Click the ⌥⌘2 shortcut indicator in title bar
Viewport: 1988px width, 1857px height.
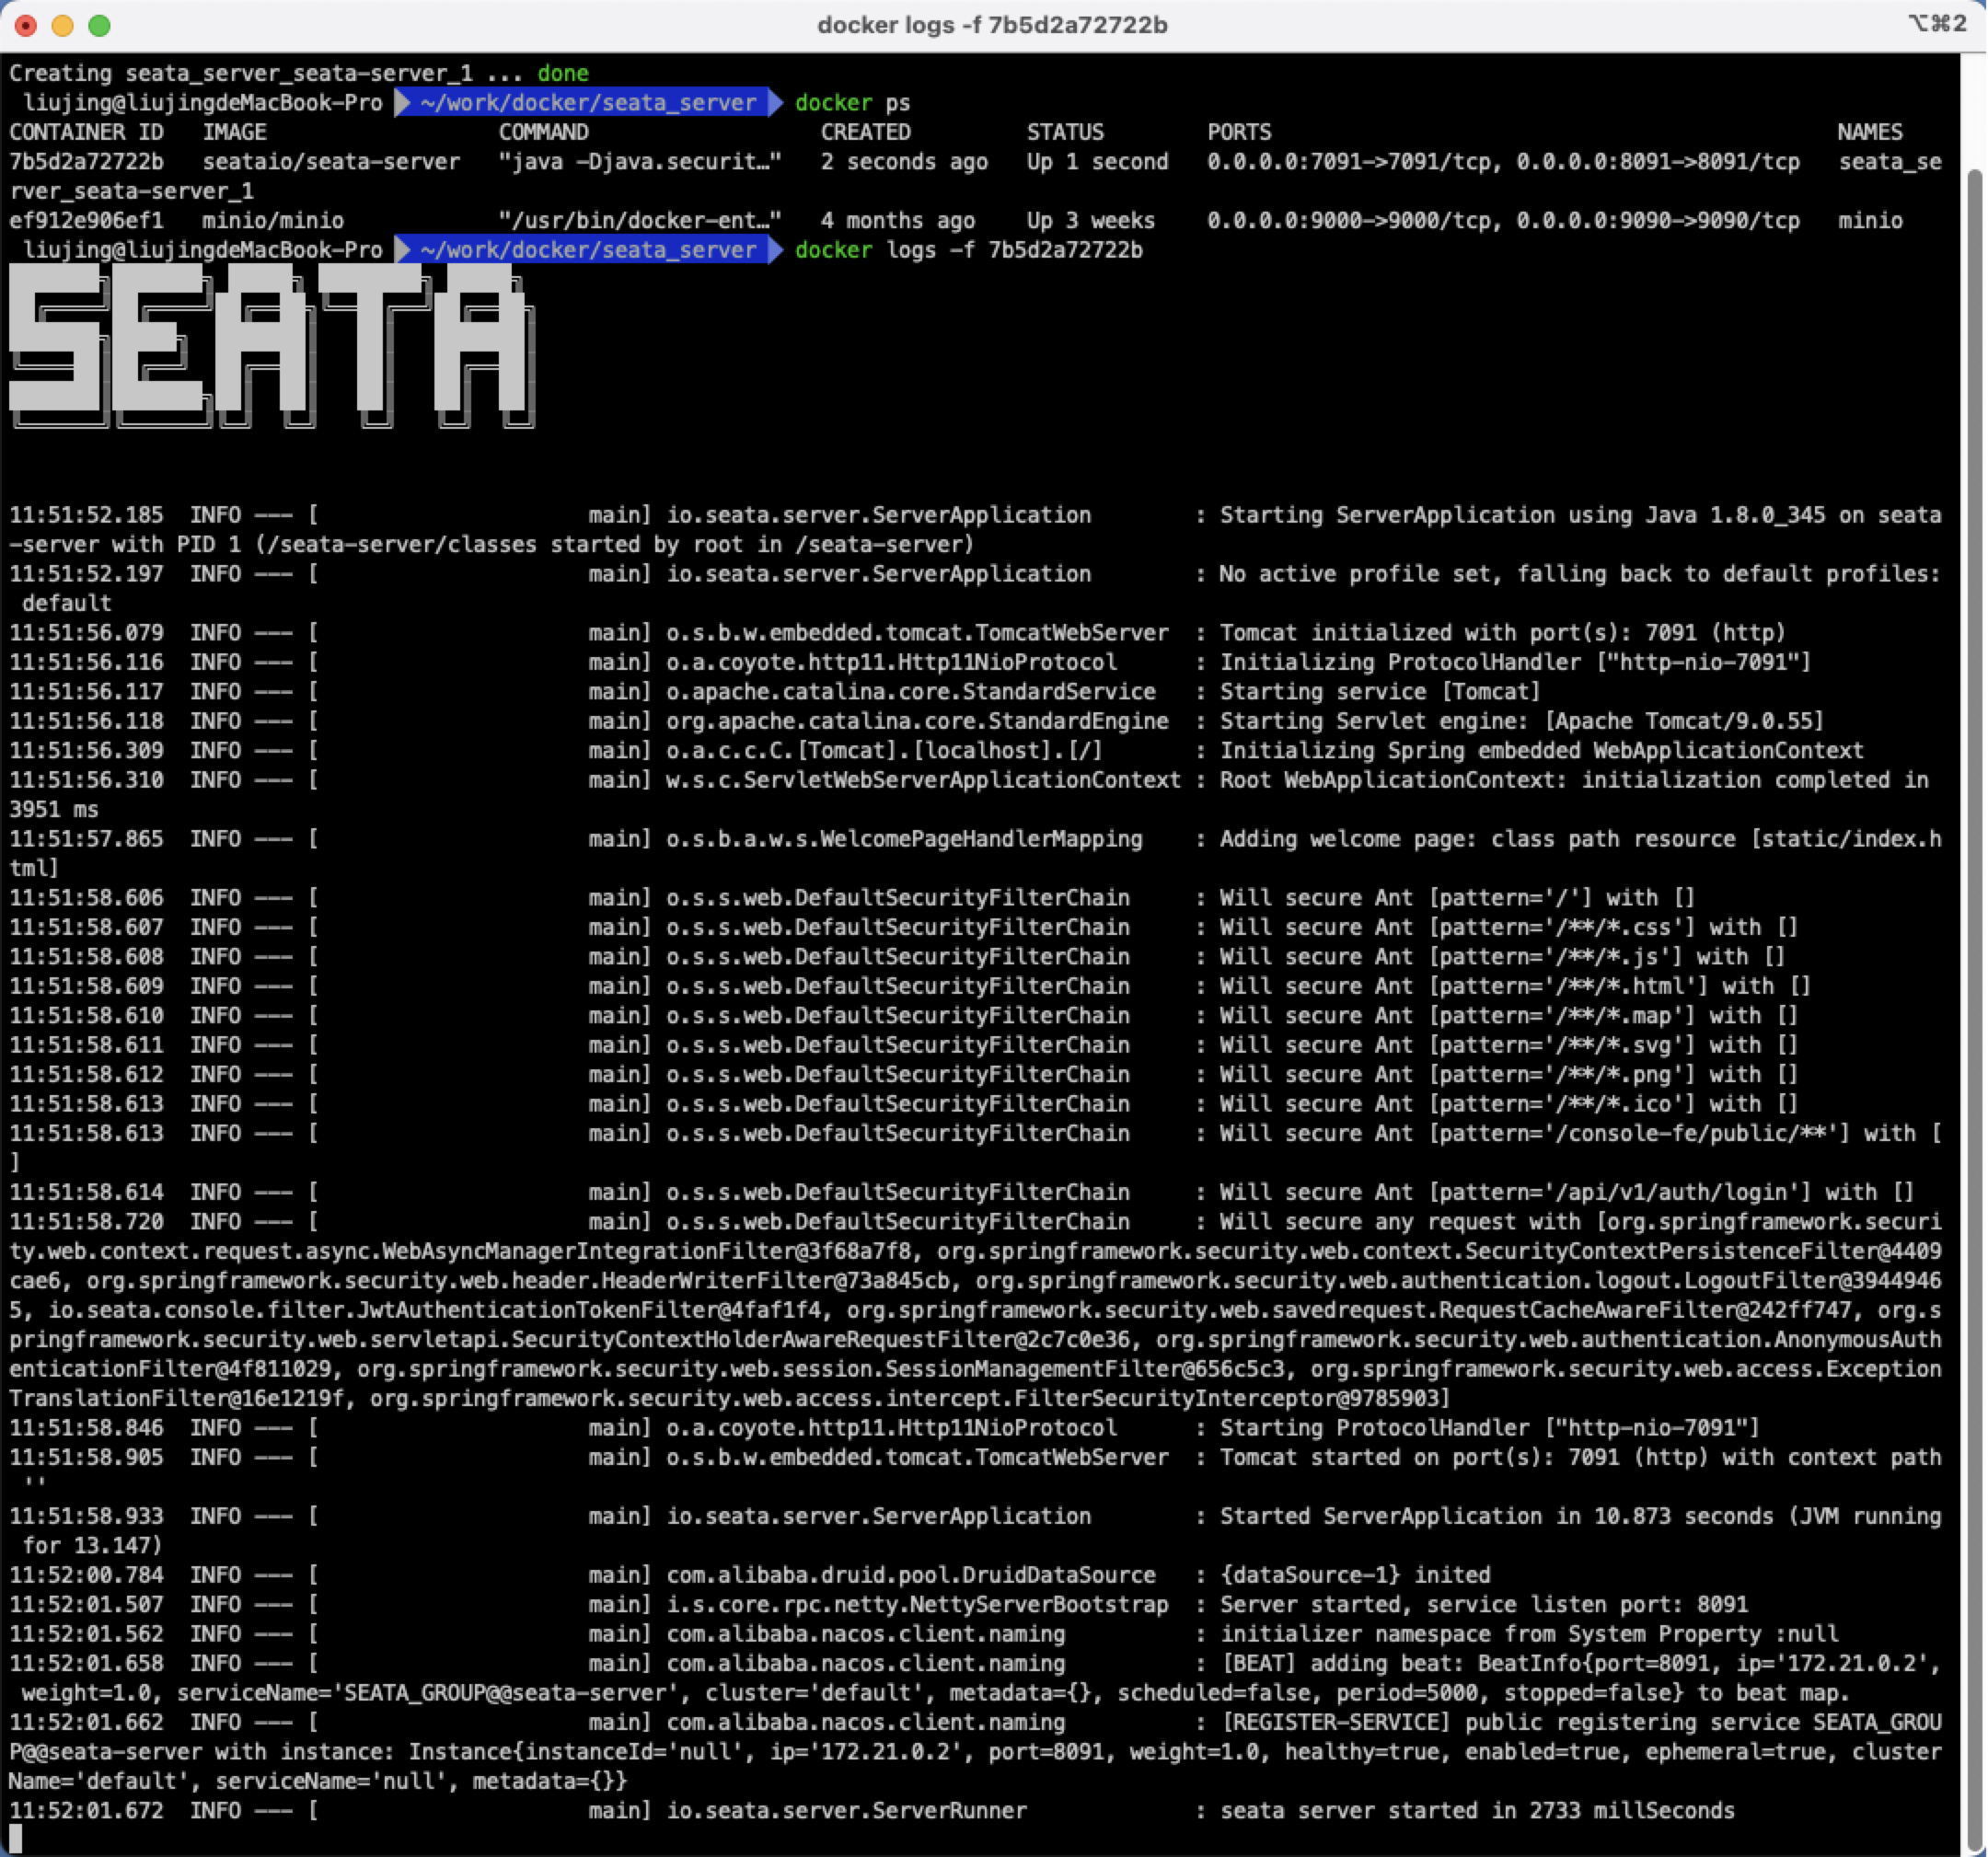pos(1937,24)
